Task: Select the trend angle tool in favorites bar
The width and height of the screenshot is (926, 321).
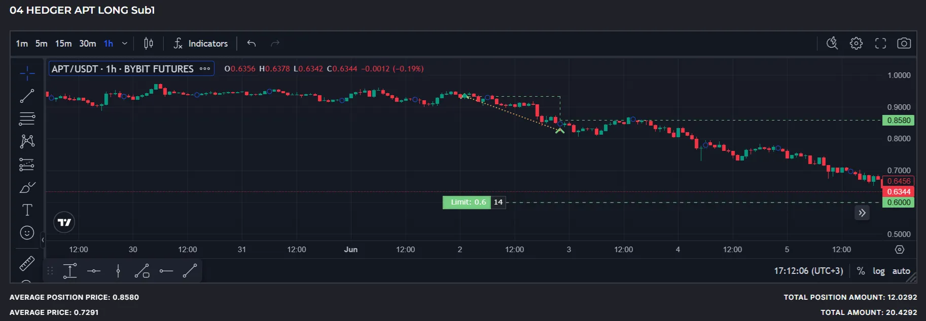Action: [x=142, y=271]
